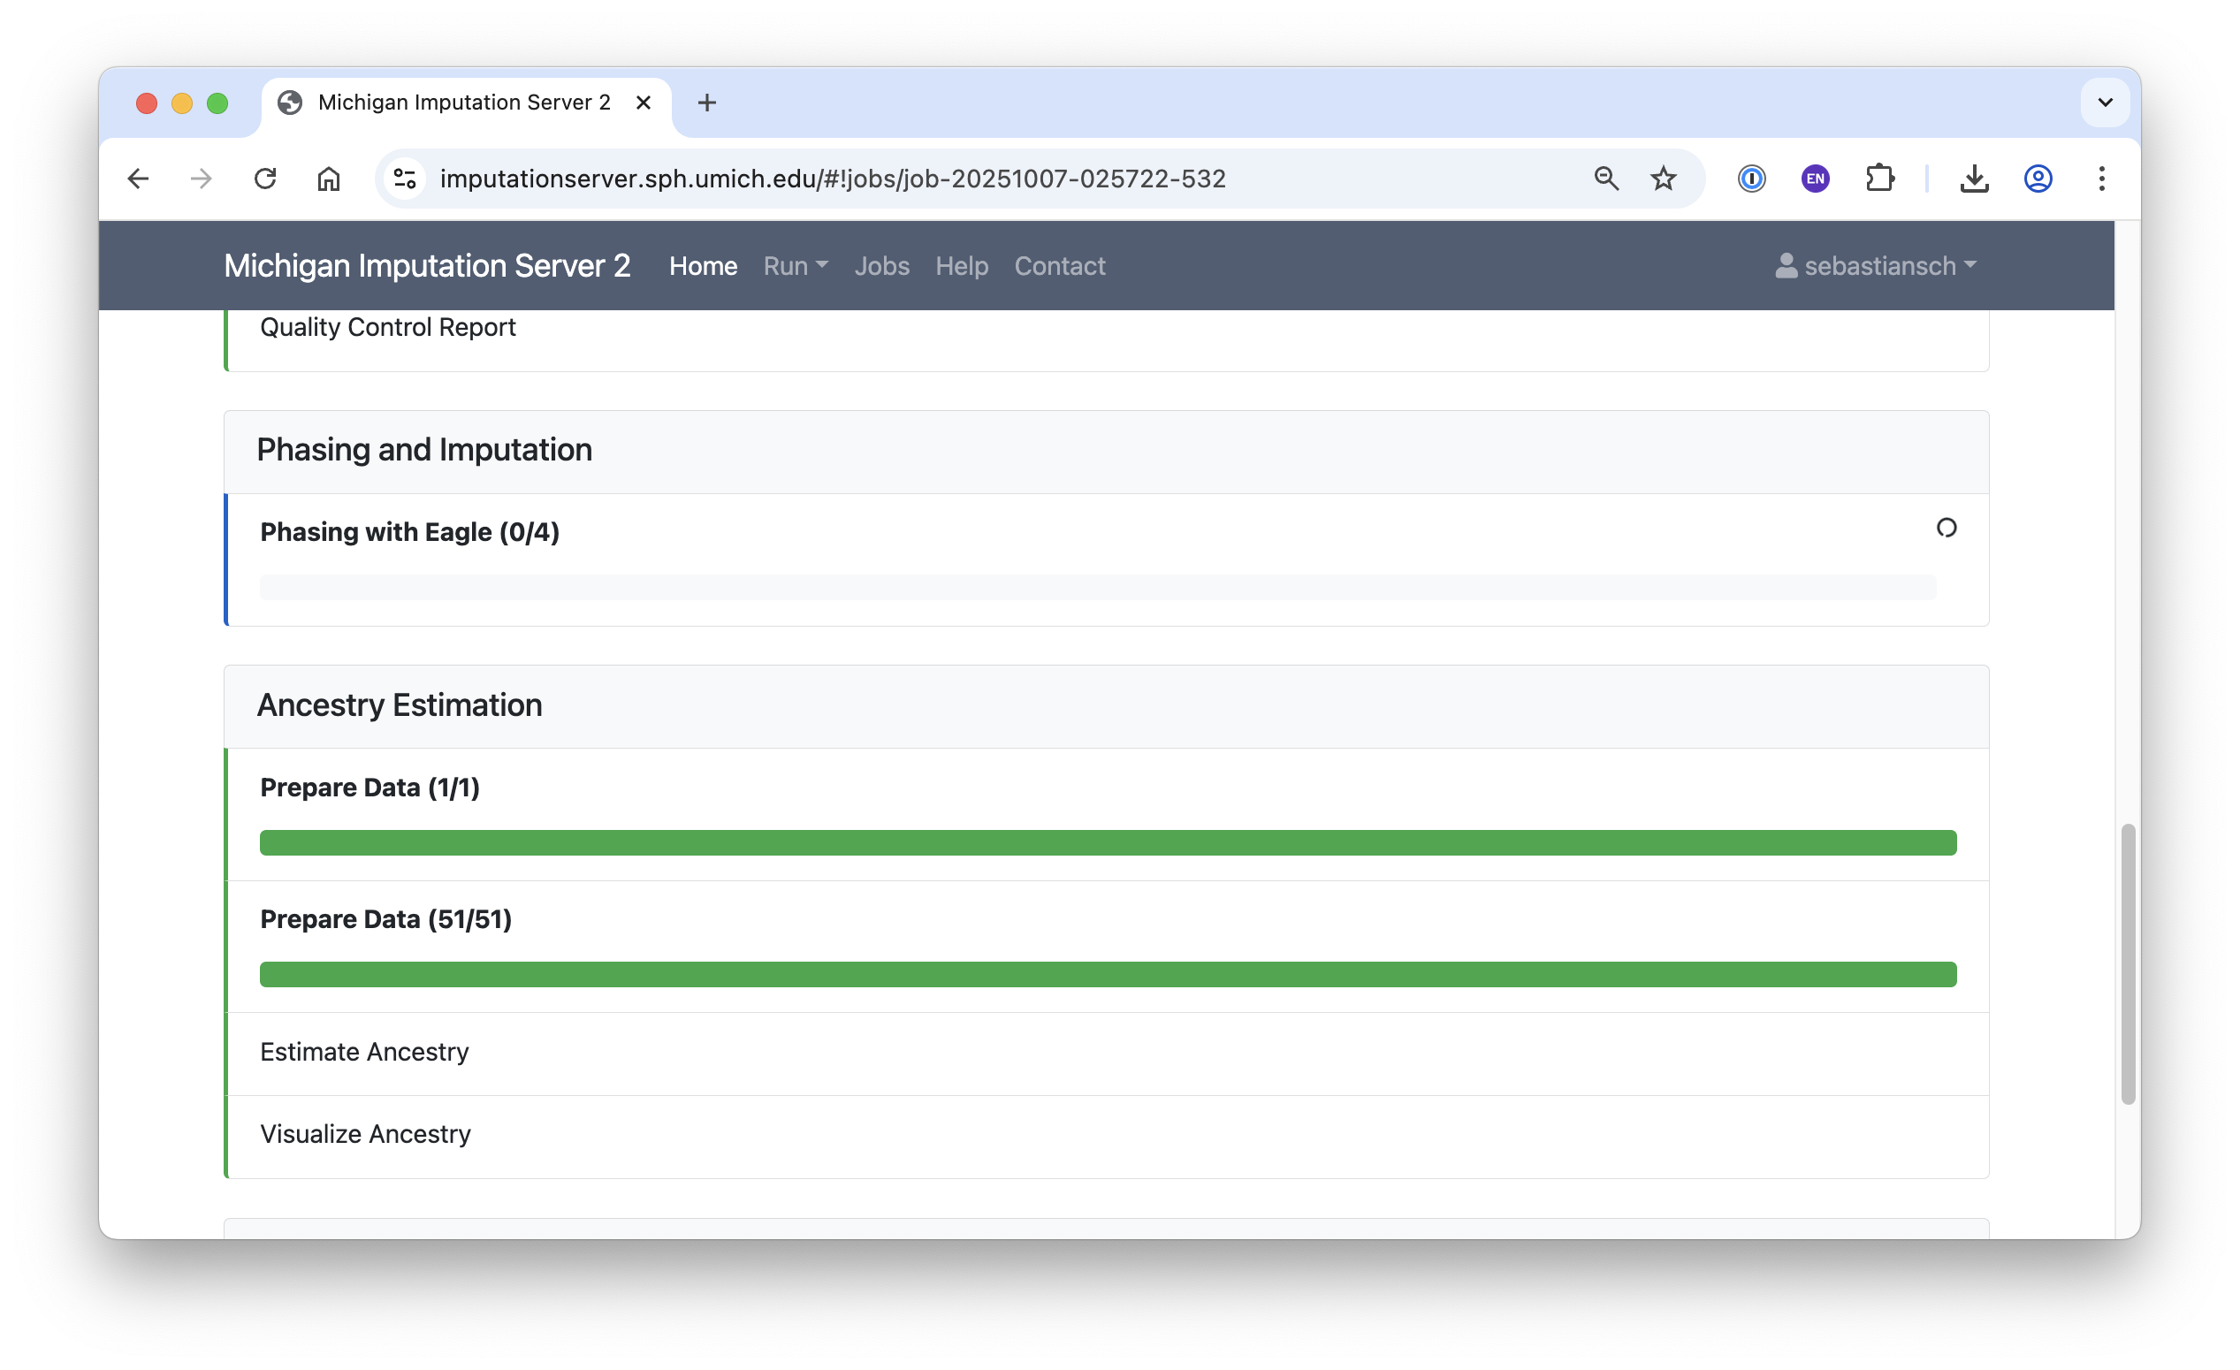This screenshot has height=1370, width=2240.
Task: Open browser Downloads icon
Action: pyautogui.click(x=1974, y=179)
